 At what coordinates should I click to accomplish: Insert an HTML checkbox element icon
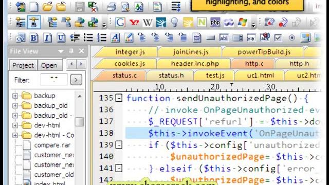pos(278,38)
